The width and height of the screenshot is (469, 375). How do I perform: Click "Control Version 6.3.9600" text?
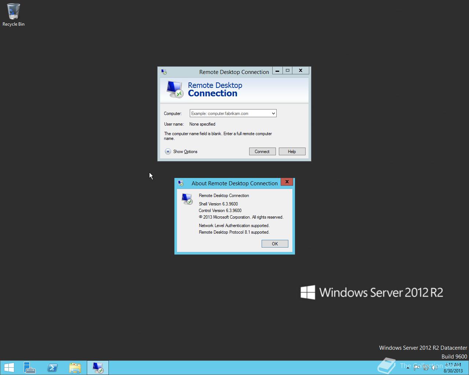pos(220,211)
